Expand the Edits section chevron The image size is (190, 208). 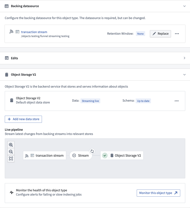pos(184,58)
